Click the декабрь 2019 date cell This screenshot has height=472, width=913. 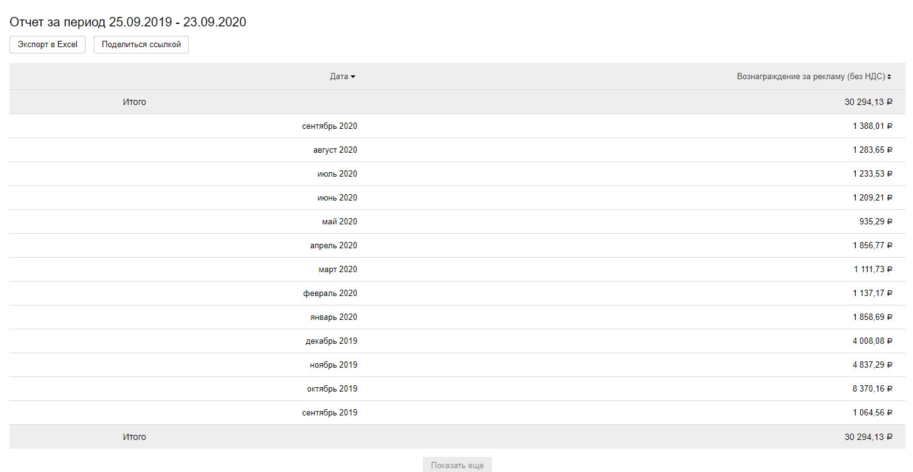[x=331, y=341]
